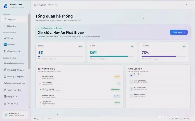Click the Kiểm tra cập nhật download icon
The image size is (195, 121).
pyautogui.click(x=131, y=96)
